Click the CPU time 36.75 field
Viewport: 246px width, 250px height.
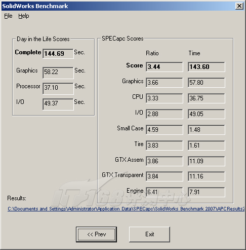tap(207, 98)
